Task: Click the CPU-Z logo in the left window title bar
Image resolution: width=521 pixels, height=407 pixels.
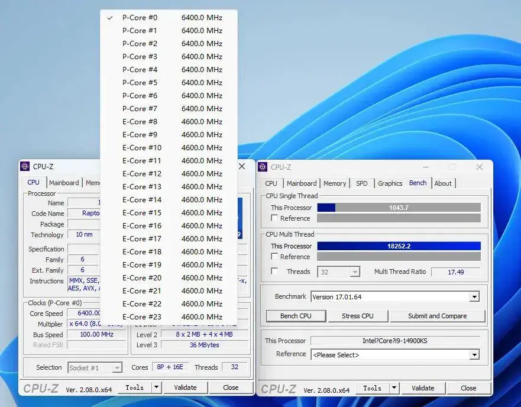Action: [x=25, y=166]
